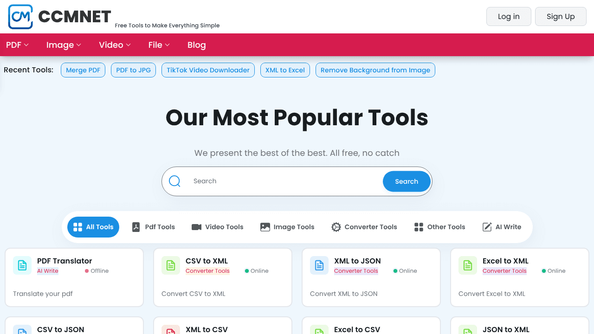594x334 pixels.
Task: Click the Log in button
Action: tap(509, 16)
